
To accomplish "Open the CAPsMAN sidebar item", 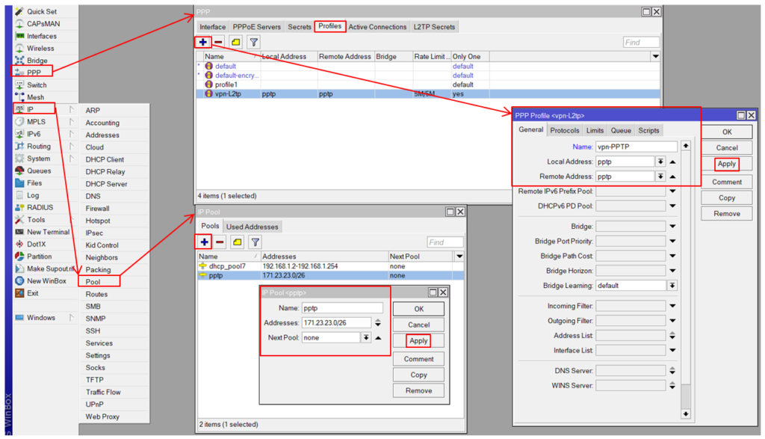I will click(43, 24).
